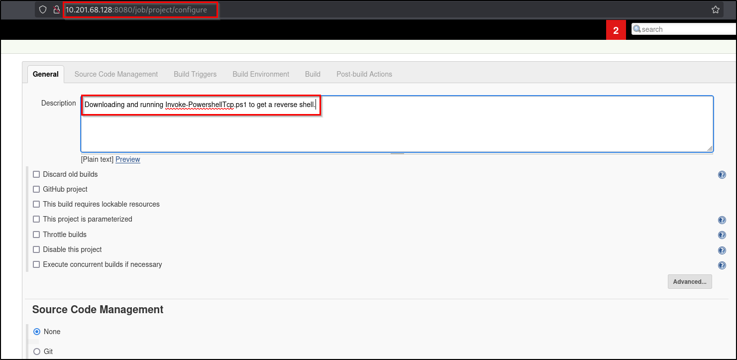The height and width of the screenshot is (360, 737).
Task: Bookmark the page with the star icon
Action: tap(716, 9)
